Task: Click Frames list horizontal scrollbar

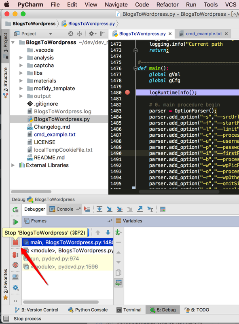Action: click(x=61, y=302)
